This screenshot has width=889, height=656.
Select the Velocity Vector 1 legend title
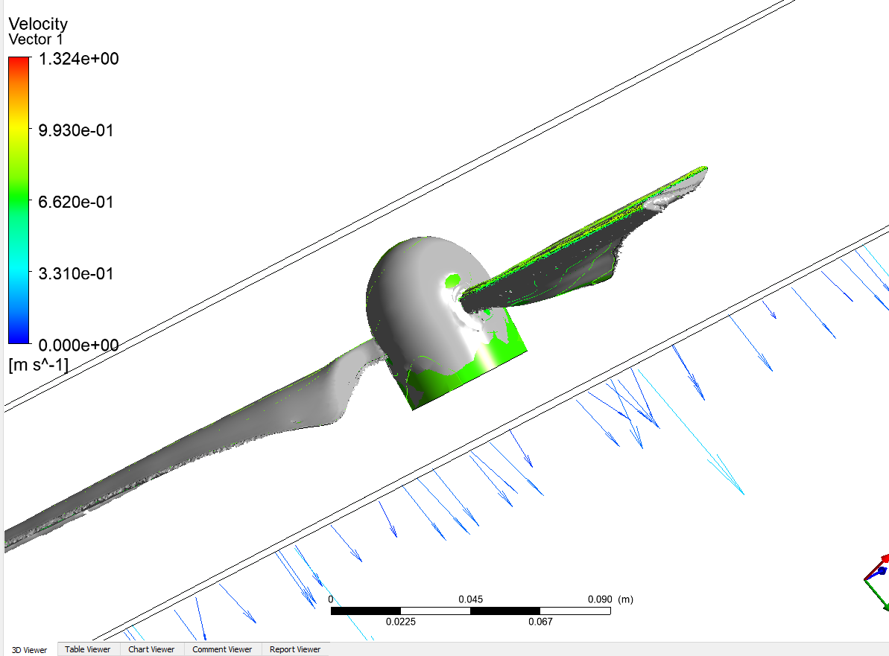click(x=38, y=31)
